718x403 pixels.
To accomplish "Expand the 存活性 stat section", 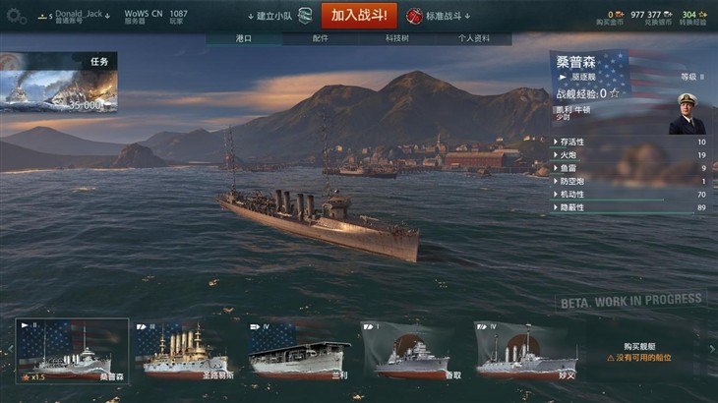I will click(629, 143).
